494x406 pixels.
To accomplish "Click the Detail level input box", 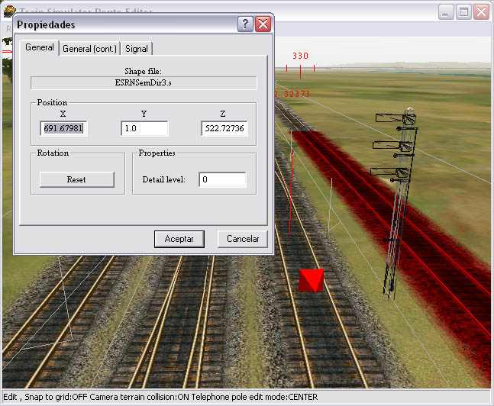I will [x=222, y=180].
